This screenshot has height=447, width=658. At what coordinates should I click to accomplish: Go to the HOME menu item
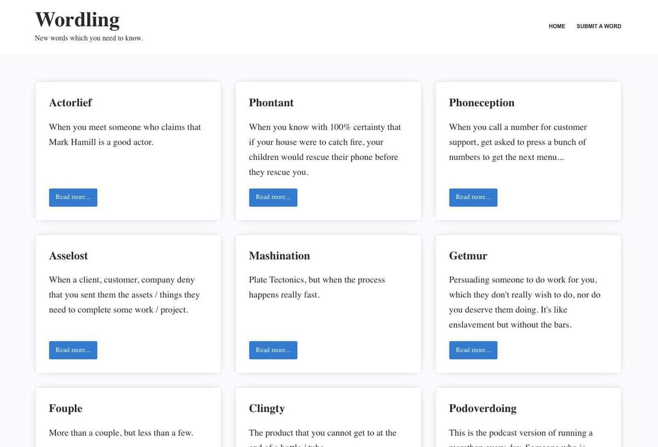pos(557,26)
